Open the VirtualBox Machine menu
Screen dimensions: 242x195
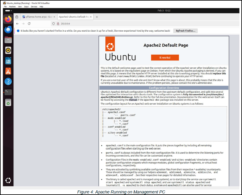12,7
